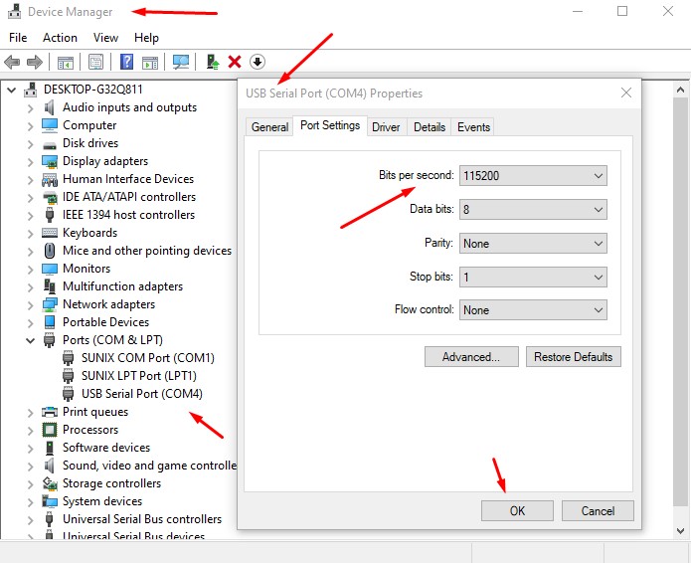
Task: Open the Flow control dropdown
Action: click(x=533, y=310)
